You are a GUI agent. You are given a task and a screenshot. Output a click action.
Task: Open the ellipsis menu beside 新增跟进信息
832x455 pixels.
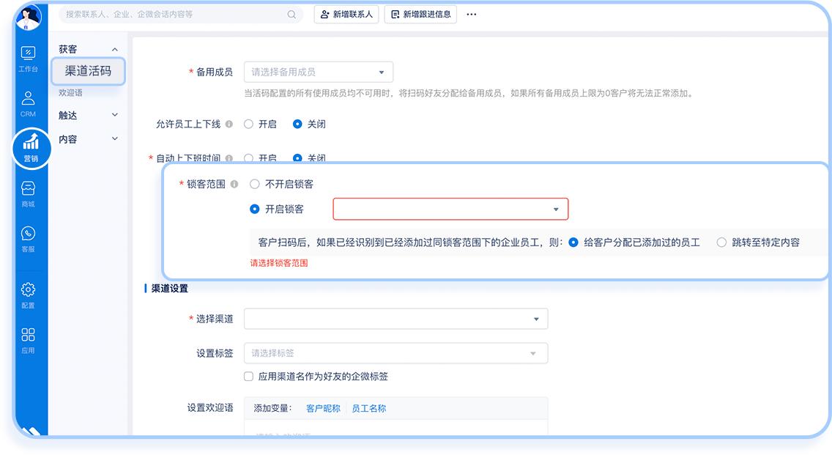pyautogui.click(x=471, y=14)
